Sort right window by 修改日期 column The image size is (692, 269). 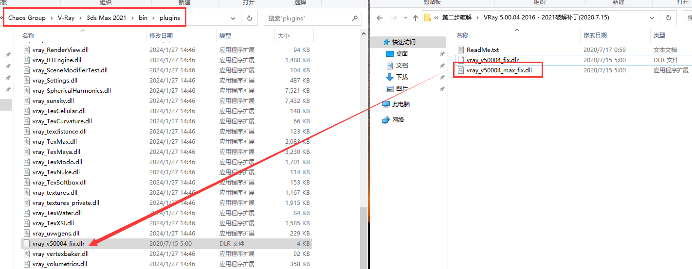[x=615, y=35]
